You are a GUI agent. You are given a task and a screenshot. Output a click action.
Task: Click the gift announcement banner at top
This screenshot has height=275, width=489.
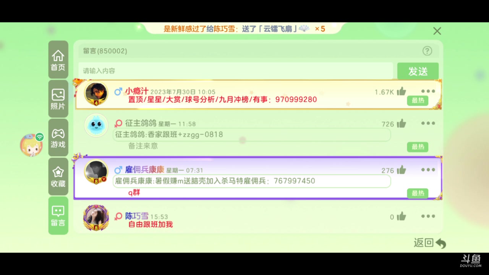point(244,29)
